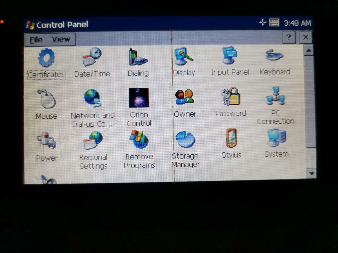Click the Regional Settings label

(x=93, y=162)
